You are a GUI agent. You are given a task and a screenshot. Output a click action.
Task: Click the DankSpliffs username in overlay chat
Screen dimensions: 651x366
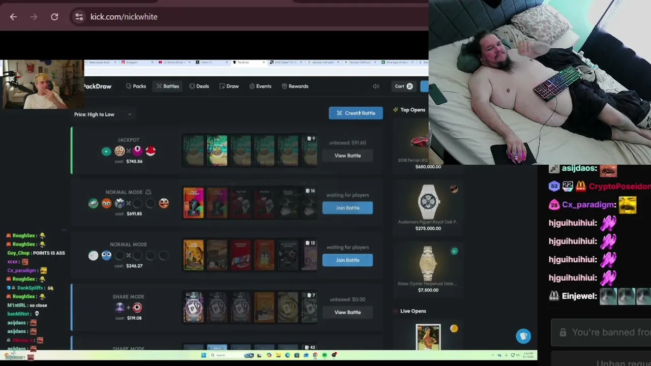tap(30, 288)
